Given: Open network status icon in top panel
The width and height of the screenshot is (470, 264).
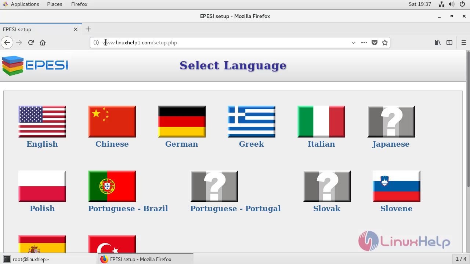Looking at the screenshot, I should 441,4.
